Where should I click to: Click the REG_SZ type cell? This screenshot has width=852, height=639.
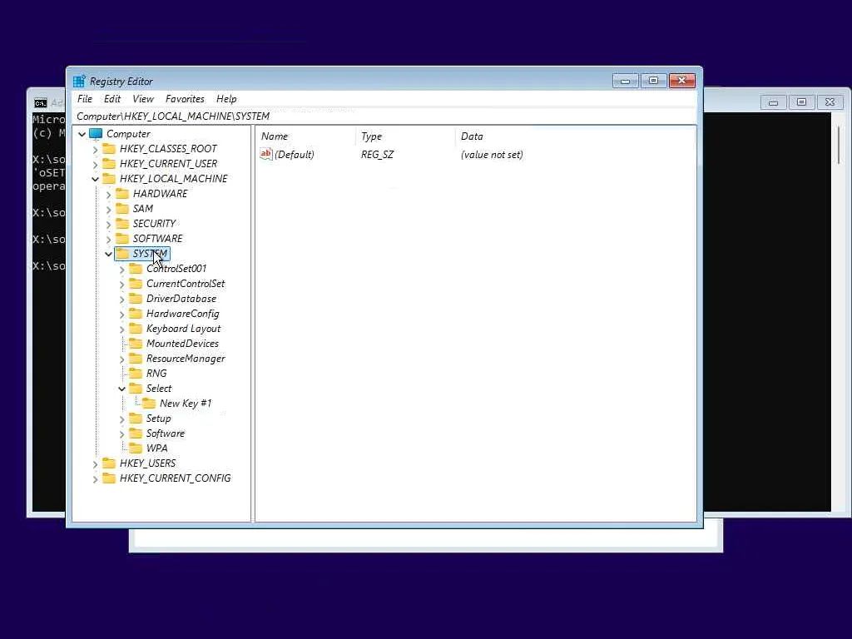click(377, 155)
